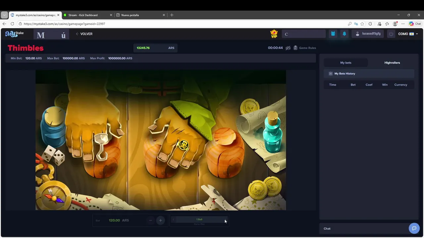
Task: Click the power logout icon
Action: pyautogui.click(x=391, y=34)
